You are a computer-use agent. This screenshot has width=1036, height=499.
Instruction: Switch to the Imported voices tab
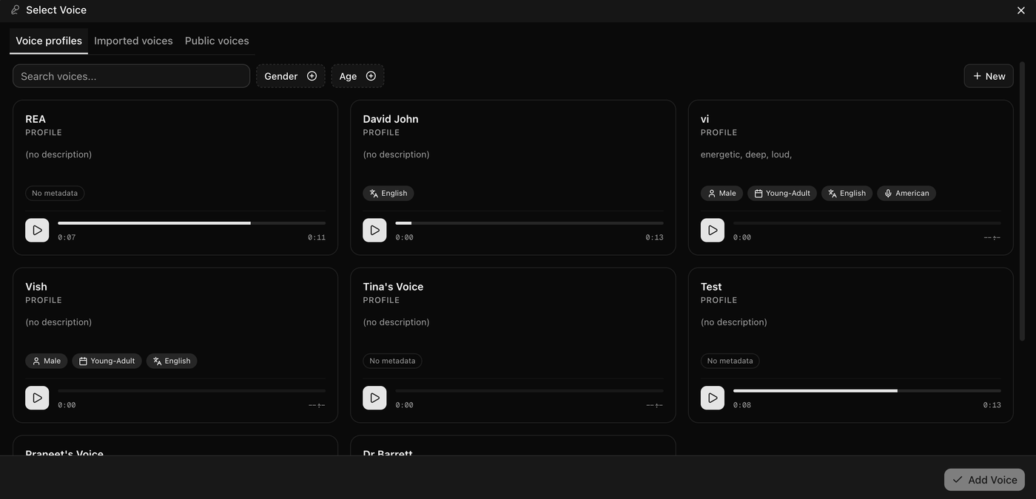(133, 41)
